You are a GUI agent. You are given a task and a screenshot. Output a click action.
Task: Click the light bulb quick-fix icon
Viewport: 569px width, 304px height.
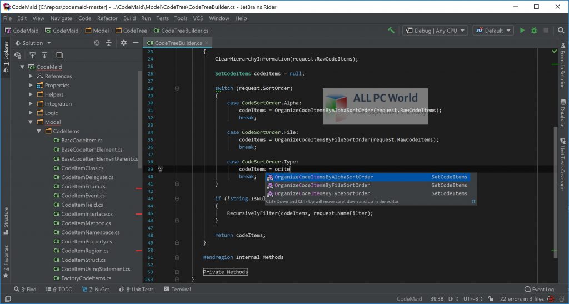tap(160, 169)
